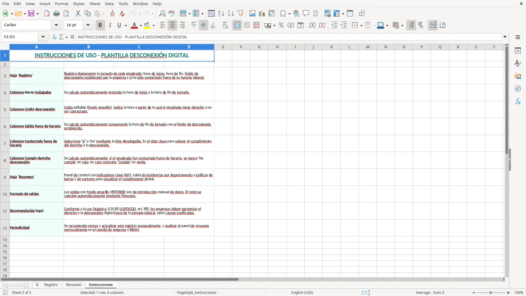Click the formula input line

(288, 37)
